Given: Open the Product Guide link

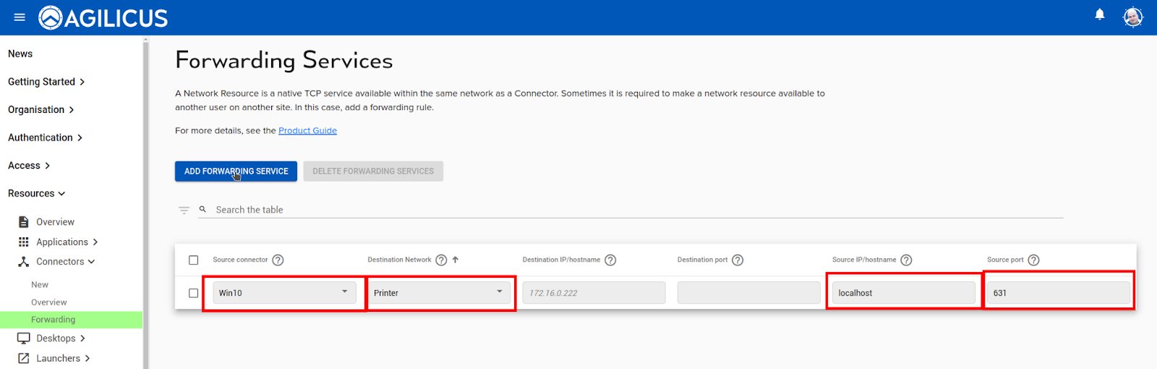Looking at the screenshot, I should pyautogui.click(x=307, y=131).
